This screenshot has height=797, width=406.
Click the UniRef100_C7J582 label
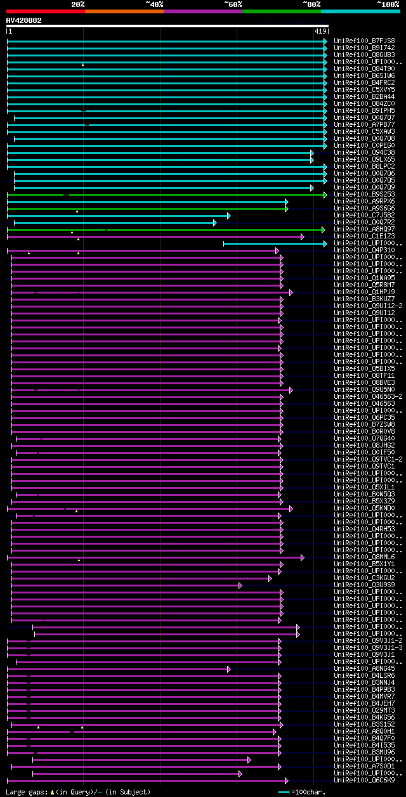point(364,215)
